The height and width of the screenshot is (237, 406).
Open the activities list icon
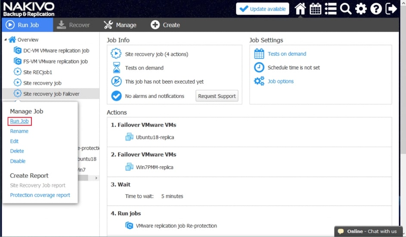coord(331,9)
